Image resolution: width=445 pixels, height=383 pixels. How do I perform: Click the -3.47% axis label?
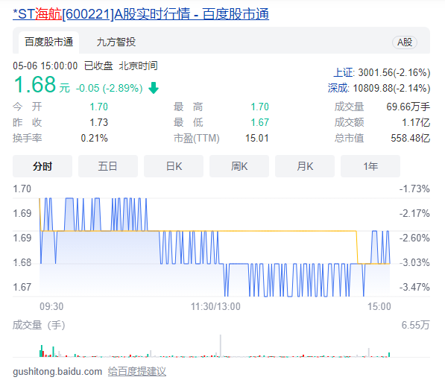coord(414,287)
